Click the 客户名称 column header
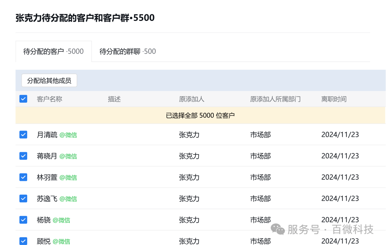 [49, 99]
